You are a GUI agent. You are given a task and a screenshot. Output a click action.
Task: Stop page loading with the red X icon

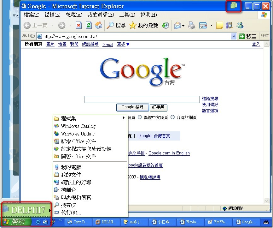(x=78, y=26)
